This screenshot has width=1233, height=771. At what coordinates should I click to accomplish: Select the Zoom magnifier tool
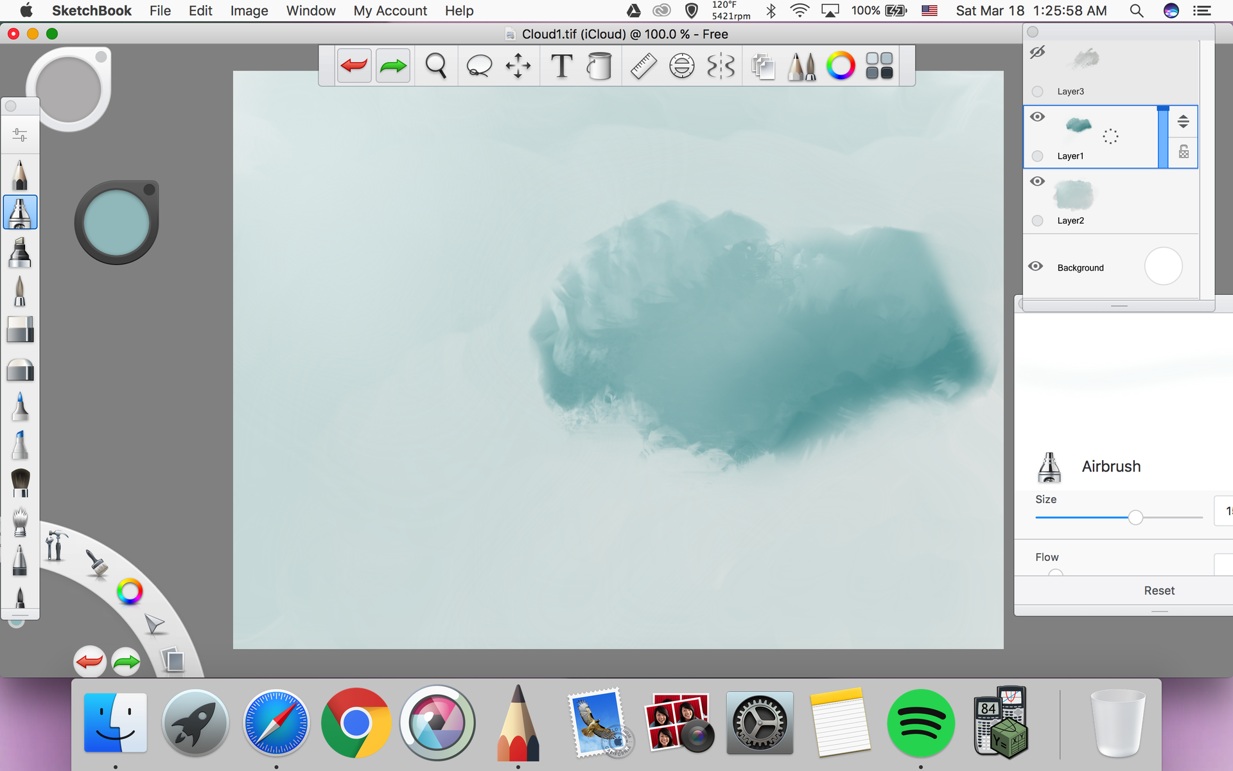tap(436, 66)
